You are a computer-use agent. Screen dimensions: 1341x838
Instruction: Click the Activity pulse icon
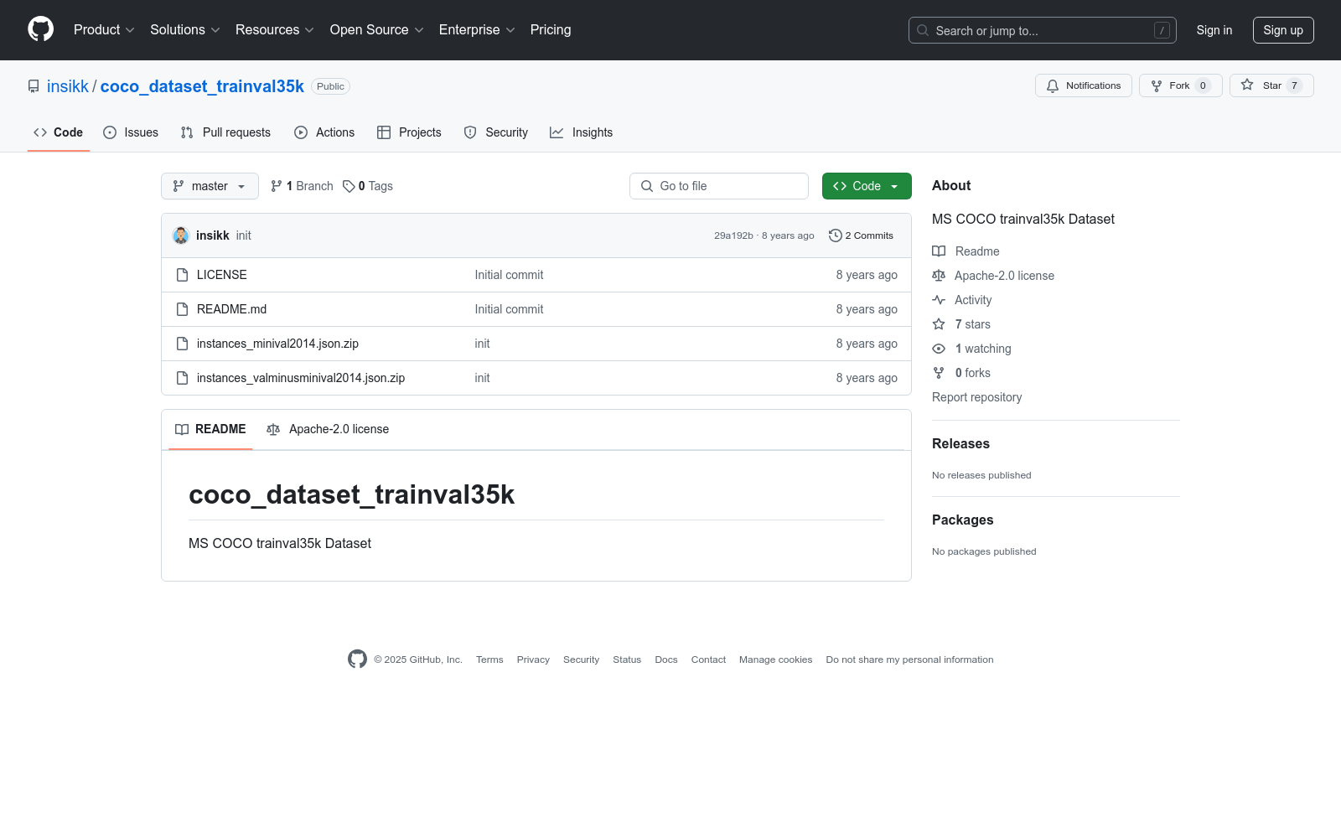[x=939, y=300]
